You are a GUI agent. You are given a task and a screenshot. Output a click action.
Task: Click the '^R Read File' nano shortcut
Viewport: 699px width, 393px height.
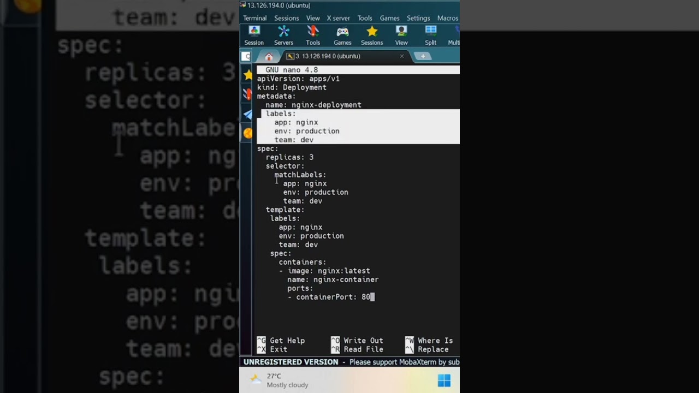pos(357,349)
